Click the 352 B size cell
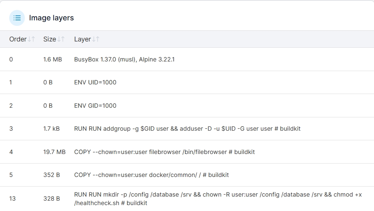374x211 pixels. 51,175
